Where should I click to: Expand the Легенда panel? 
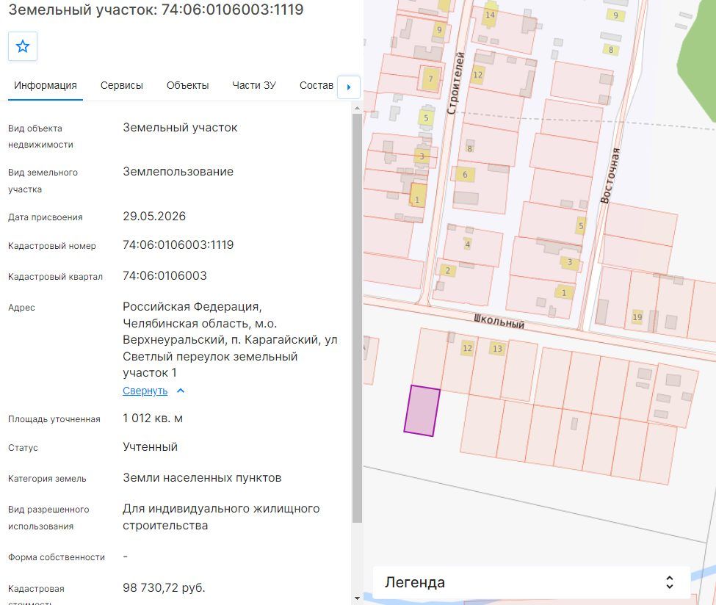[x=531, y=582]
